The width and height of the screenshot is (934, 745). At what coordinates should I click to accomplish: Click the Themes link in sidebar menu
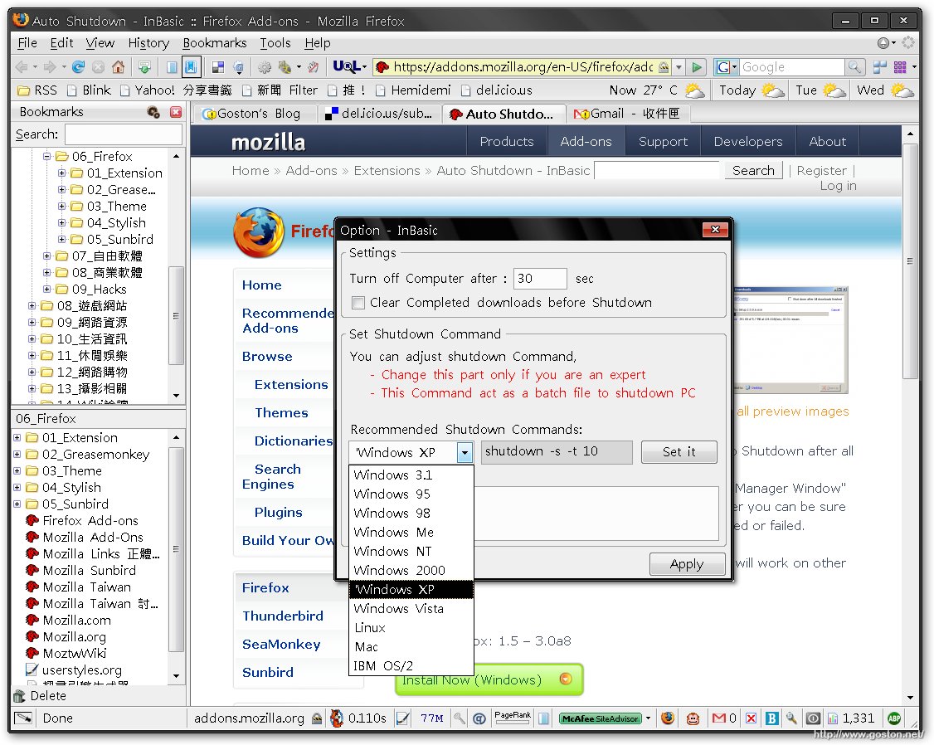281,412
